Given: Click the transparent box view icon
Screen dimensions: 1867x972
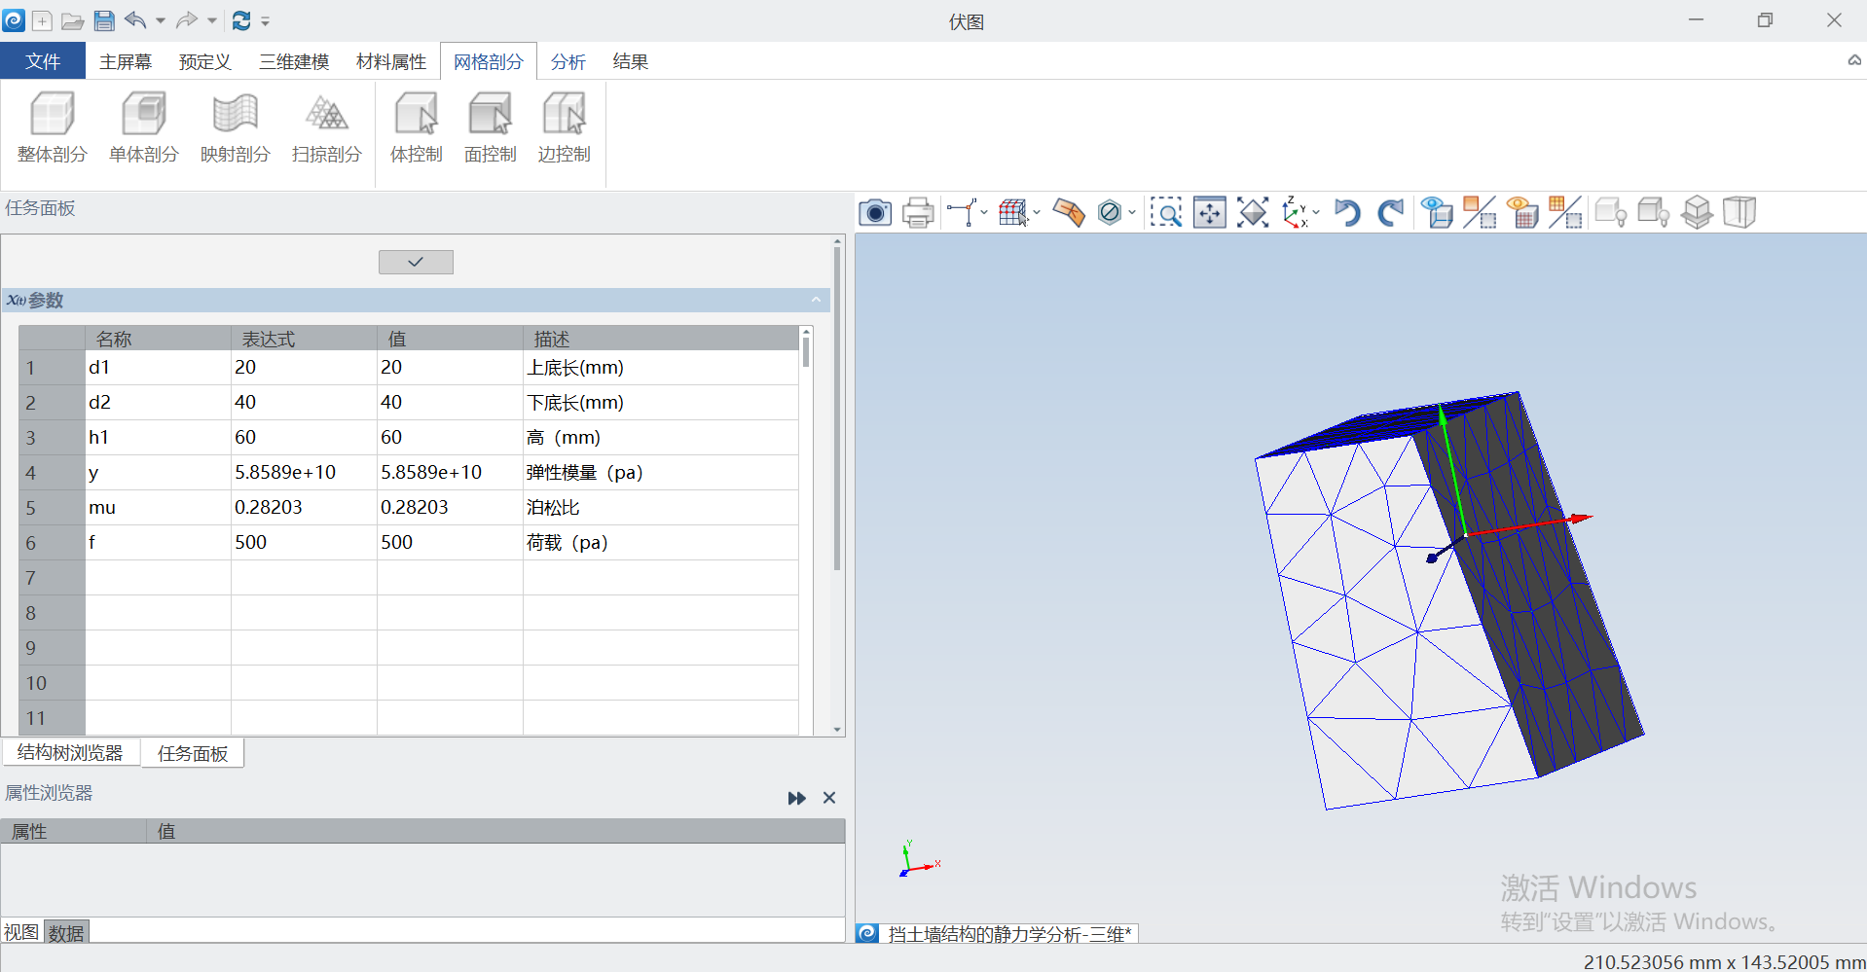Looking at the screenshot, I should click(1739, 212).
